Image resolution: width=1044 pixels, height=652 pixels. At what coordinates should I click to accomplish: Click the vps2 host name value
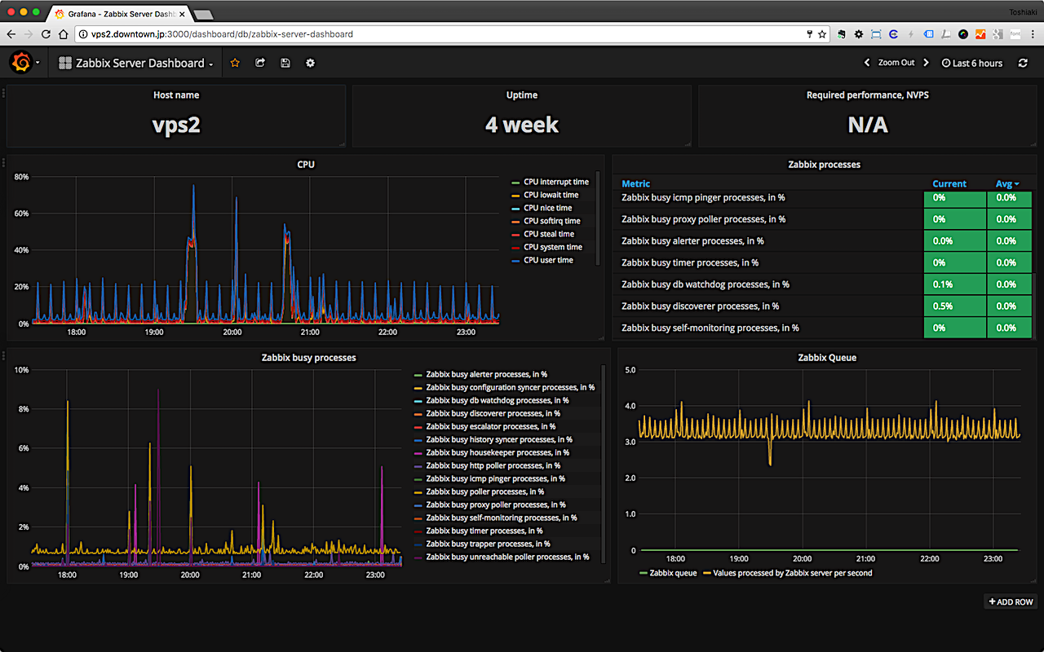(x=176, y=125)
